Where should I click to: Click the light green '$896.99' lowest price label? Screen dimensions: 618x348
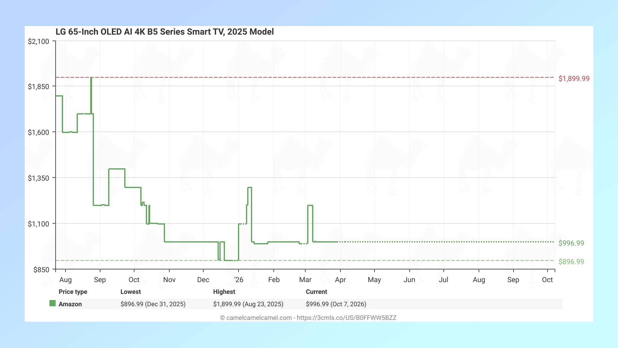[571, 262]
